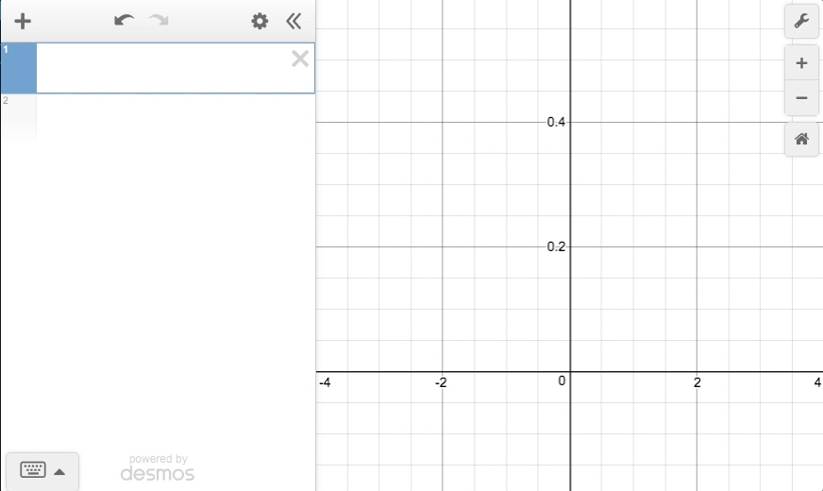Toggle the expression 1 color tab
The height and width of the screenshot is (491, 823).
(18, 68)
